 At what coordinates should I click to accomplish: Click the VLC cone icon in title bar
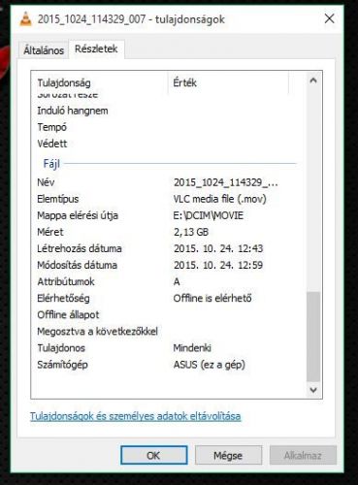[x=25, y=18]
